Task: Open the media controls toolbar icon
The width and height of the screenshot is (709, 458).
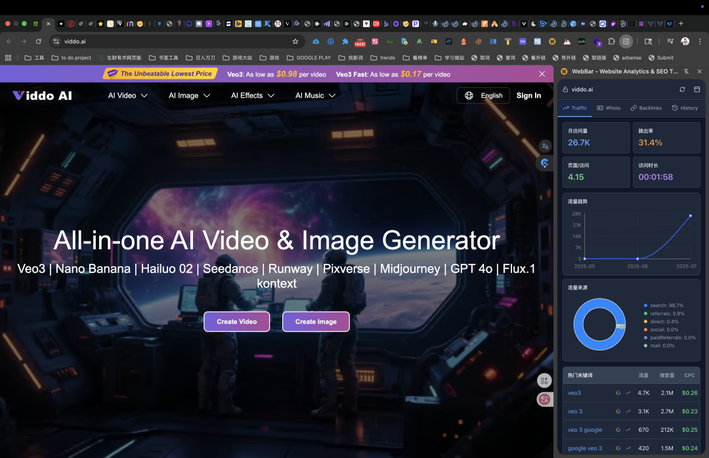Action: (670, 41)
